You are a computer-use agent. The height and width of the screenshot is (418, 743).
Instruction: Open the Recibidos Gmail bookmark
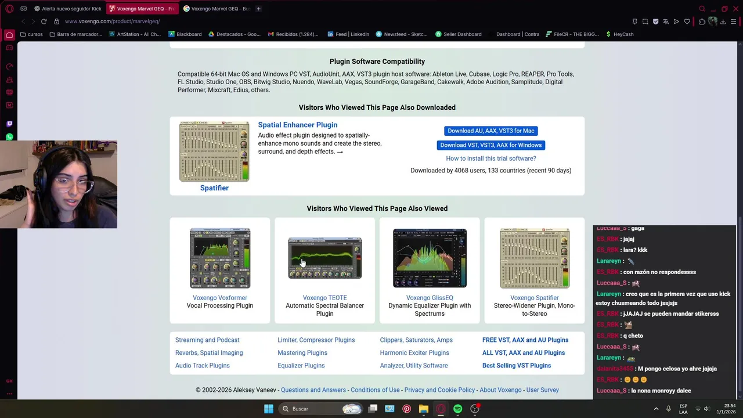click(x=293, y=34)
